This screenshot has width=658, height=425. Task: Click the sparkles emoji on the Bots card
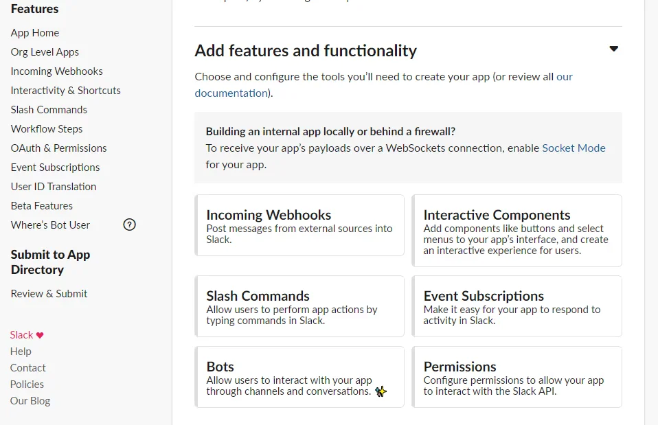(x=381, y=391)
